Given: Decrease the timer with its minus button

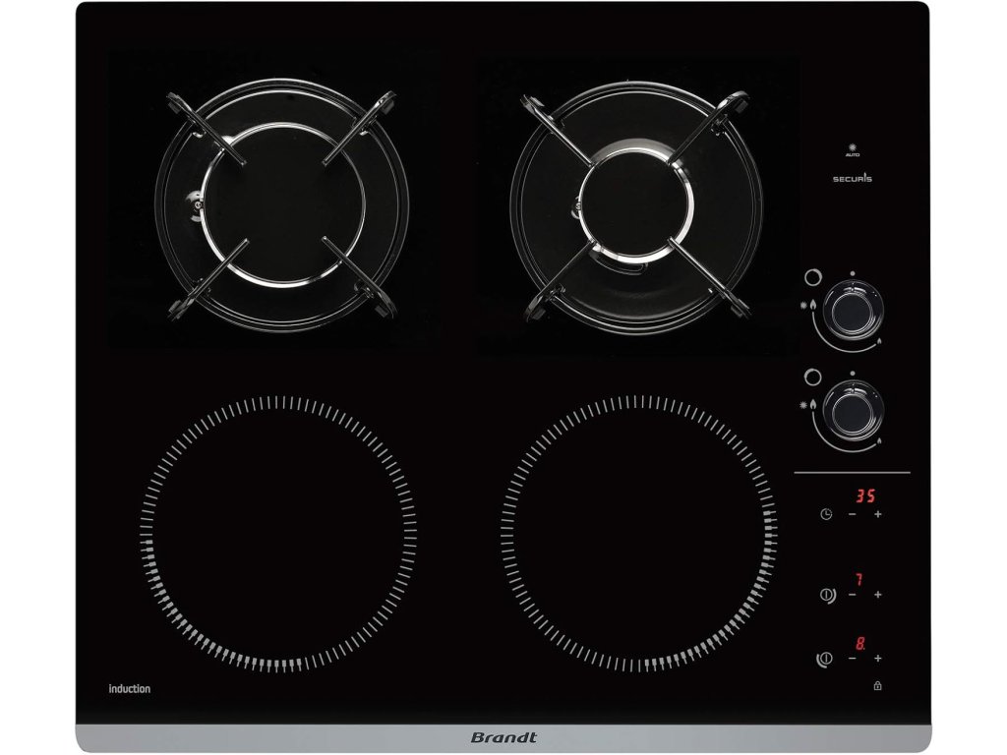Looking at the screenshot, I should (x=852, y=515).
